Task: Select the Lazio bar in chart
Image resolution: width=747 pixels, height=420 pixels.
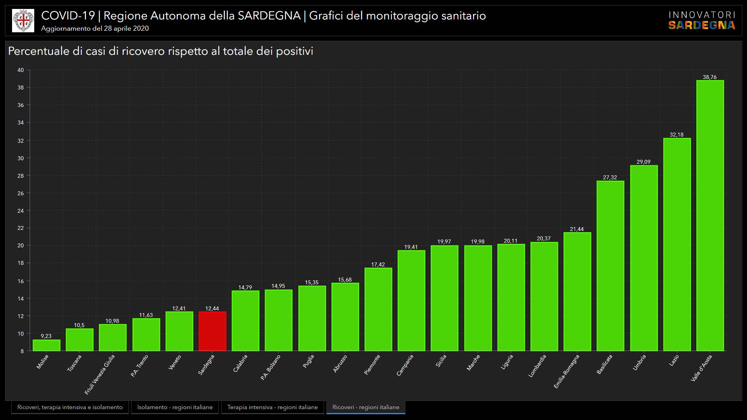Action: point(677,244)
